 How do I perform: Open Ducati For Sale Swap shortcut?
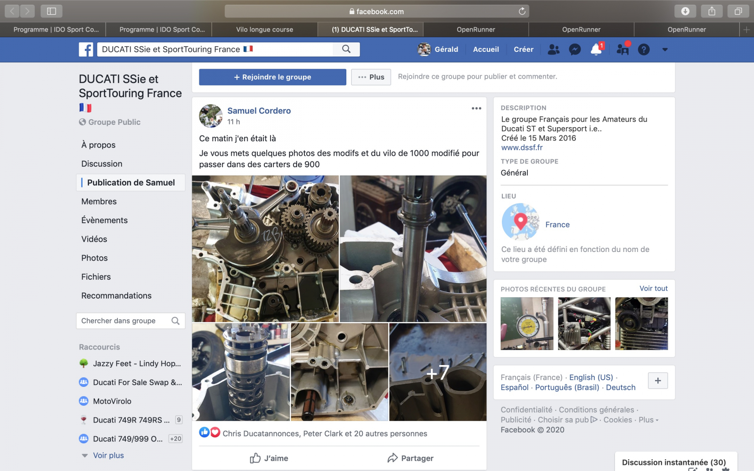(x=131, y=382)
